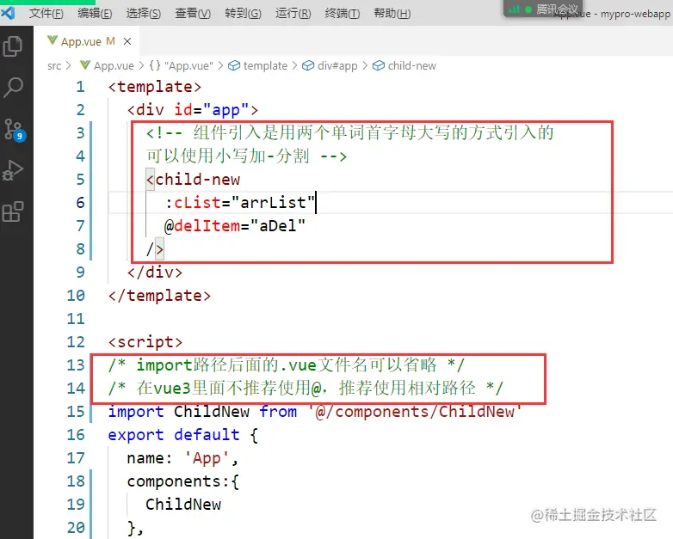Open the 文件(F) menu
The width and height of the screenshot is (673, 539).
coord(46,13)
